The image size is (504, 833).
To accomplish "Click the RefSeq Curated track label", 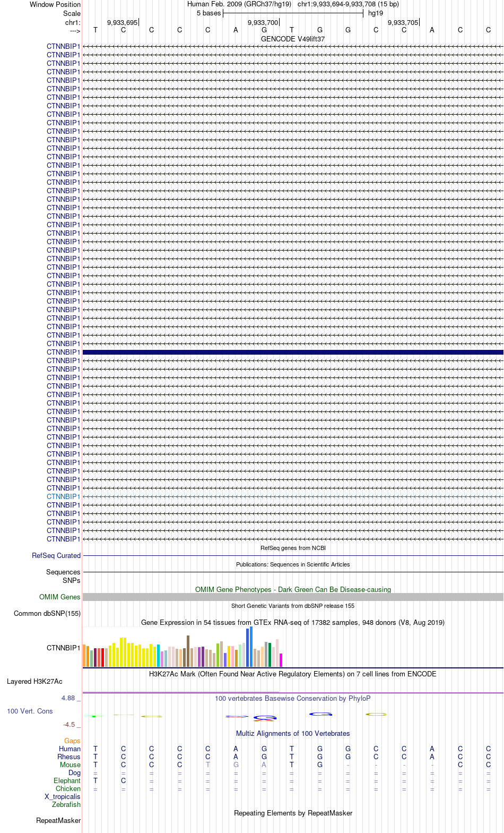I will pos(56,555).
